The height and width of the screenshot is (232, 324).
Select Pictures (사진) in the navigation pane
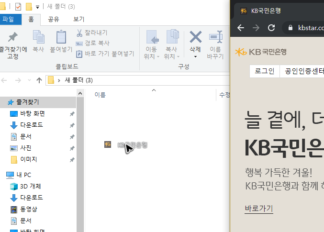[26, 148]
